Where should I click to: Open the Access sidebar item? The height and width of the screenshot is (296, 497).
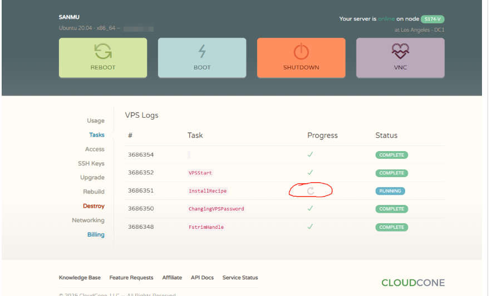point(95,149)
